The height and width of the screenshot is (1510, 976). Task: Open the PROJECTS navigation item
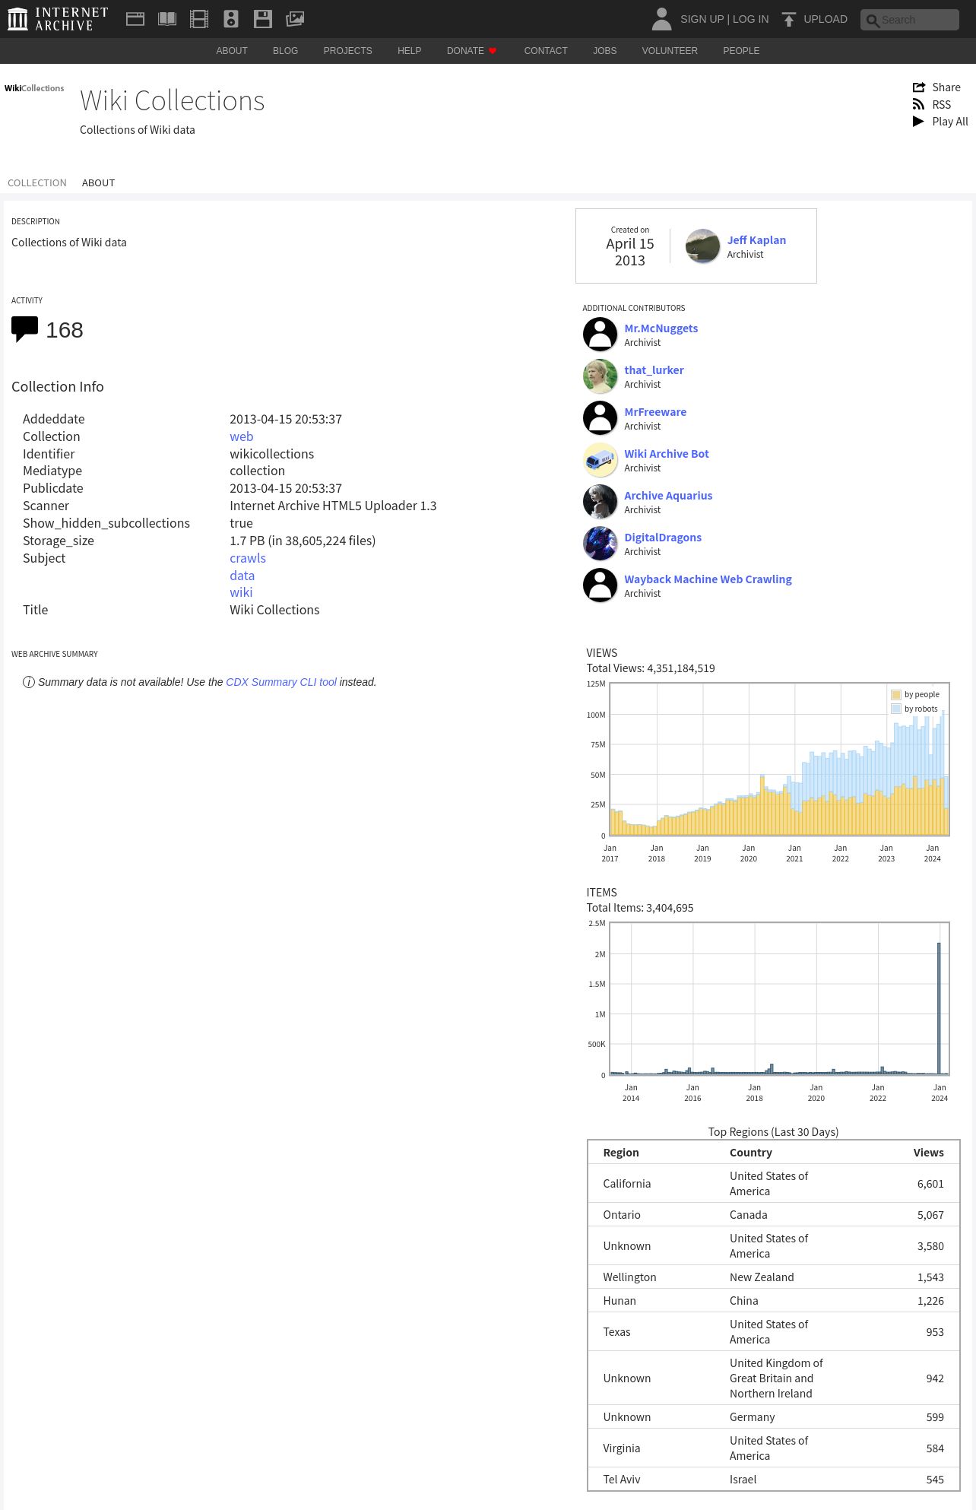point(347,51)
